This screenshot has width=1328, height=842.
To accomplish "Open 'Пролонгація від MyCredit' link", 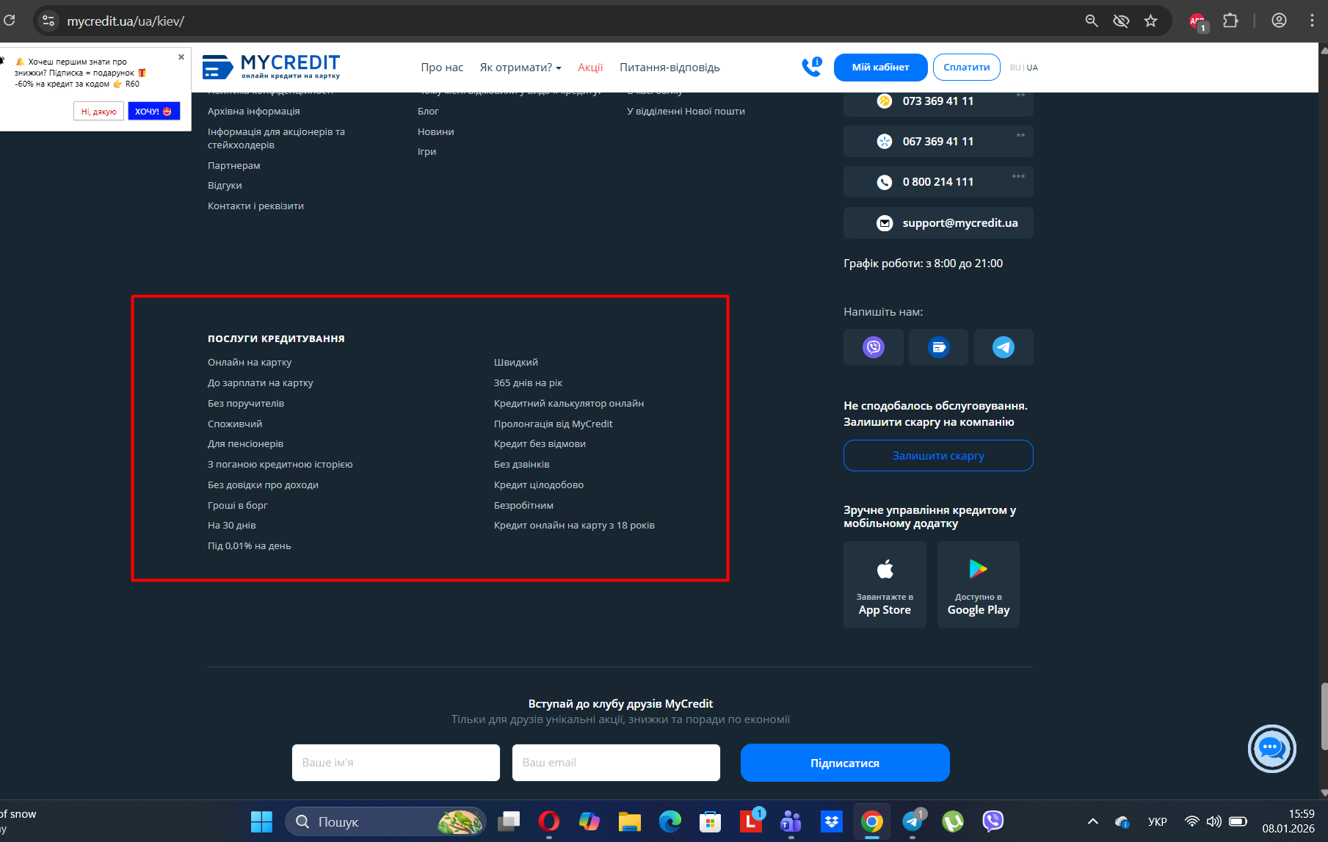I will coord(553,424).
